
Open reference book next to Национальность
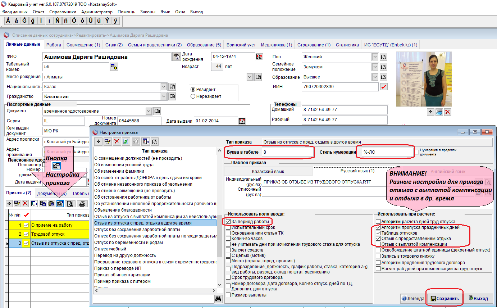[x=172, y=87]
